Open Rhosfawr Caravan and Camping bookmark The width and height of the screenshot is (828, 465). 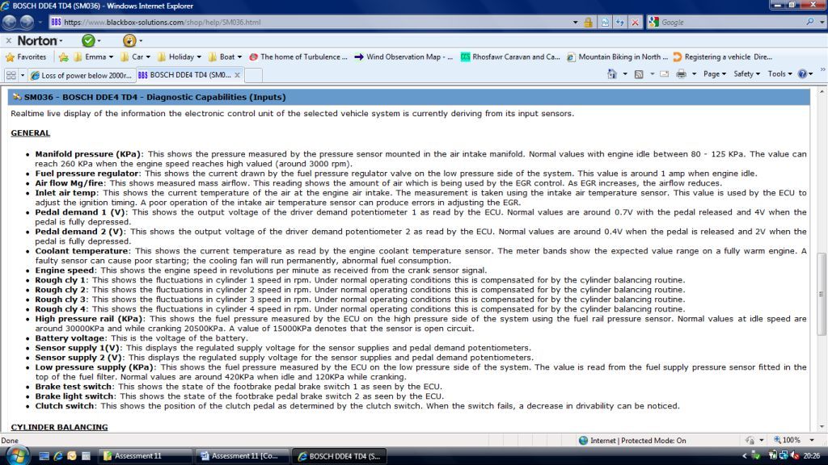510,57
